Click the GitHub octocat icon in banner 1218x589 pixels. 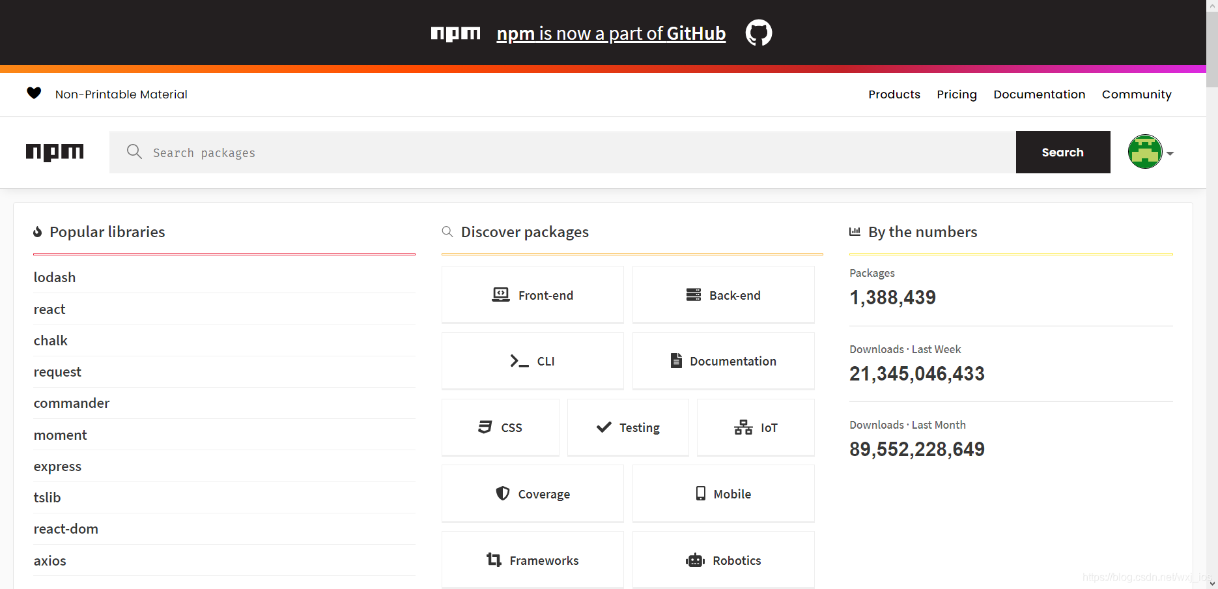[x=759, y=33]
